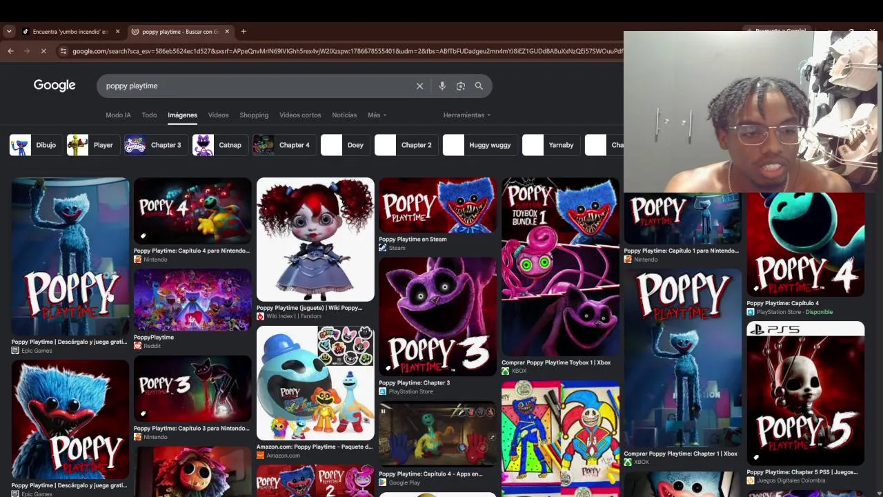Open site information icon in address bar
Screen dimensions: 883x497
(63, 51)
